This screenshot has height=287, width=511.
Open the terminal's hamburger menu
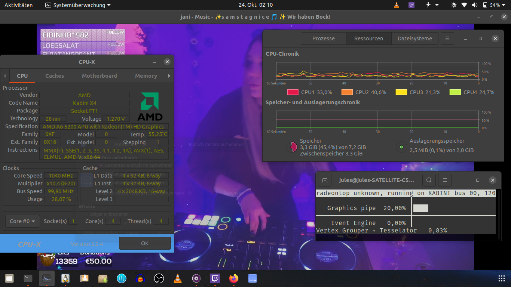pos(444,180)
